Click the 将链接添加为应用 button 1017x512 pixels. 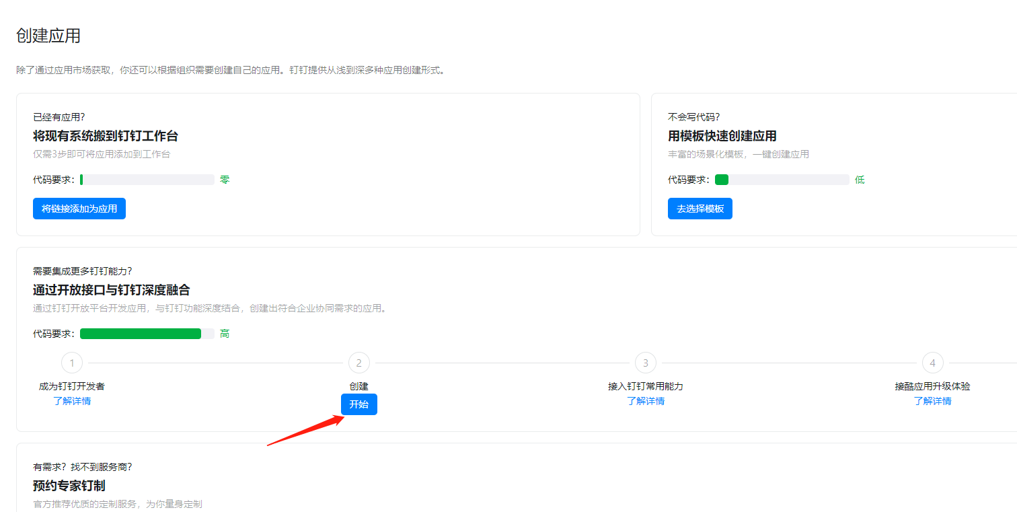pos(79,209)
